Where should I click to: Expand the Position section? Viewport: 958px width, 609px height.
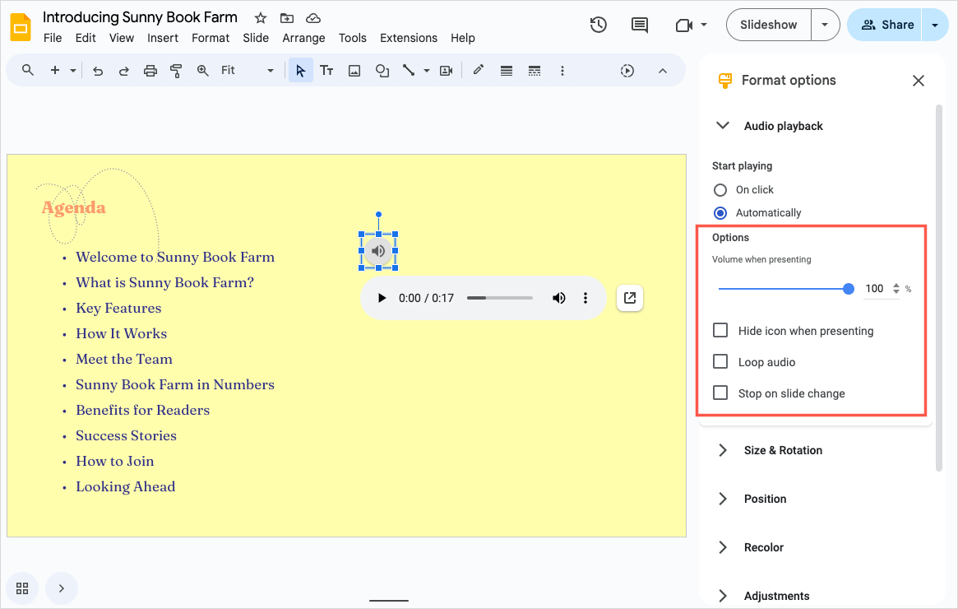(x=723, y=499)
